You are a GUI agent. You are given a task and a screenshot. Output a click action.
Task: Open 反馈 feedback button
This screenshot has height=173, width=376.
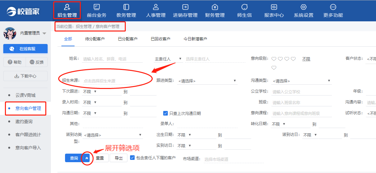pos(36,62)
